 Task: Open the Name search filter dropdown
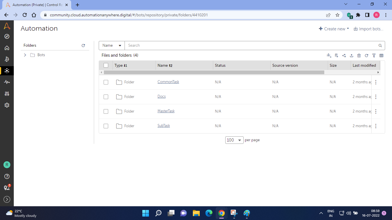point(112,46)
